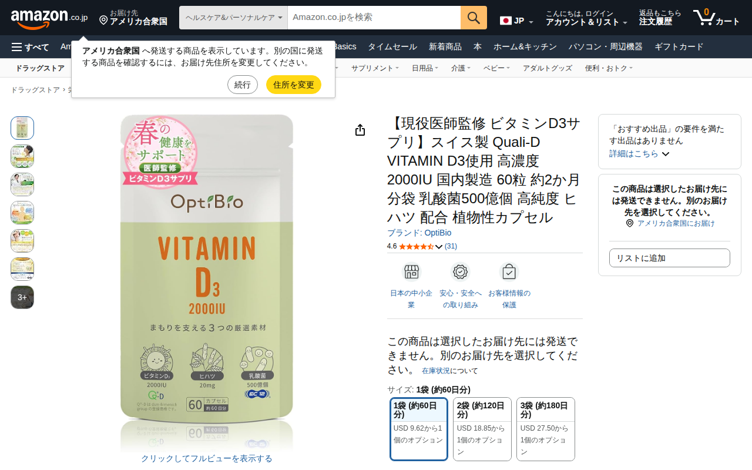Open the shopping cart icon
Screen dimensions: 752x470
tap(703, 18)
